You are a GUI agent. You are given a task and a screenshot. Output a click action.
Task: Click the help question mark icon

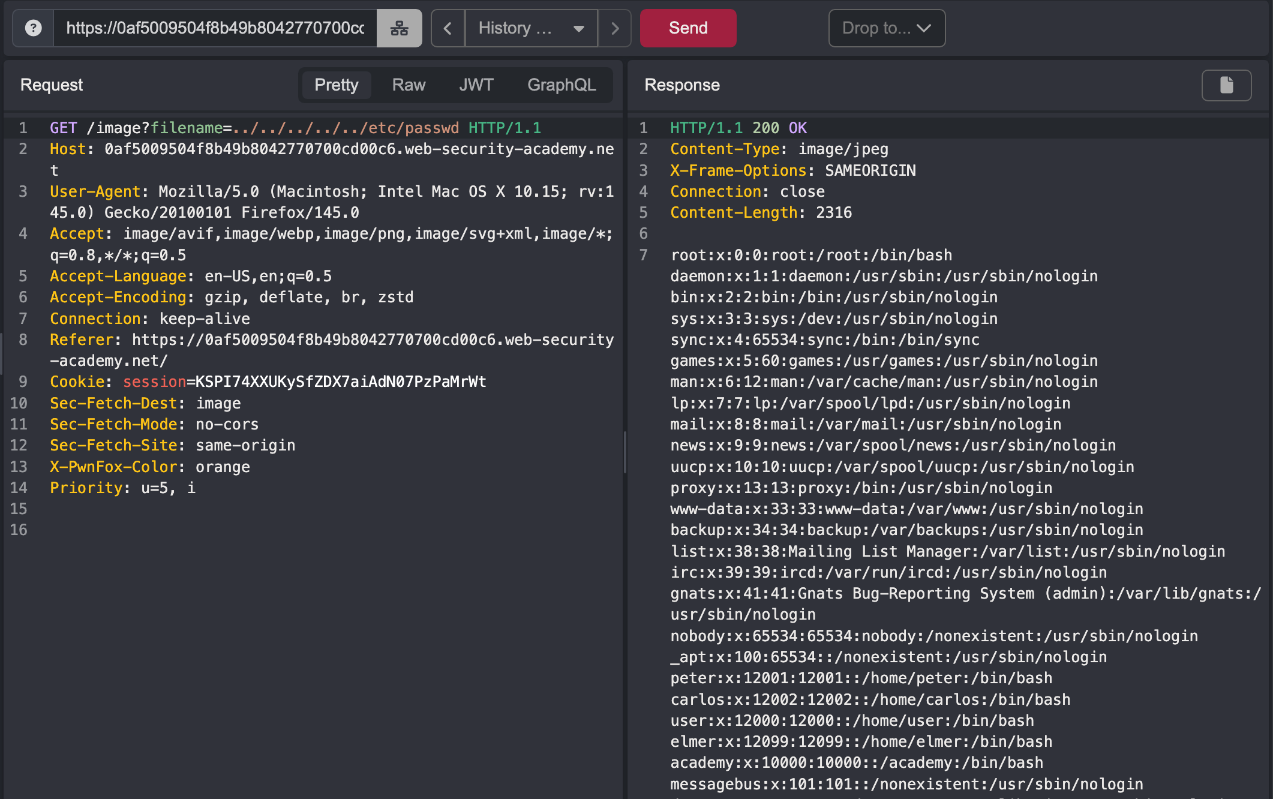tap(34, 28)
